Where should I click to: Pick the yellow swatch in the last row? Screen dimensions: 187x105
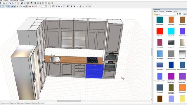[182, 99]
